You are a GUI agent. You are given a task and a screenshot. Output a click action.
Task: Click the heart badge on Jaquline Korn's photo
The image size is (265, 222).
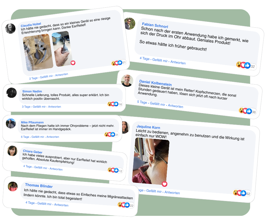(x=164, y=184)
